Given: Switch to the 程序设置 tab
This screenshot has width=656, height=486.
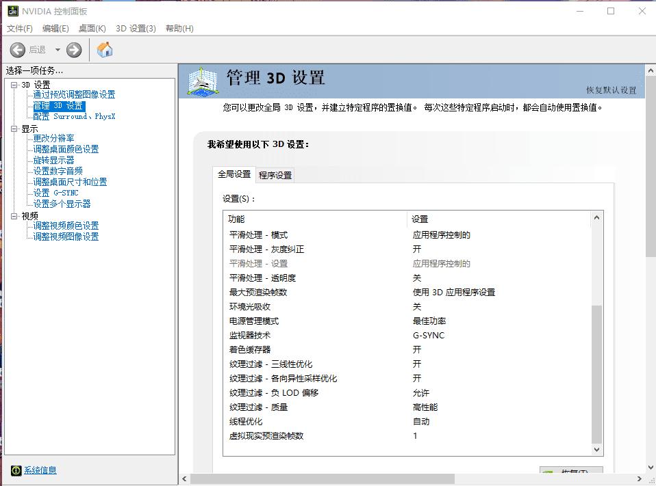Looking at the screenshot, I should (277, 175).
